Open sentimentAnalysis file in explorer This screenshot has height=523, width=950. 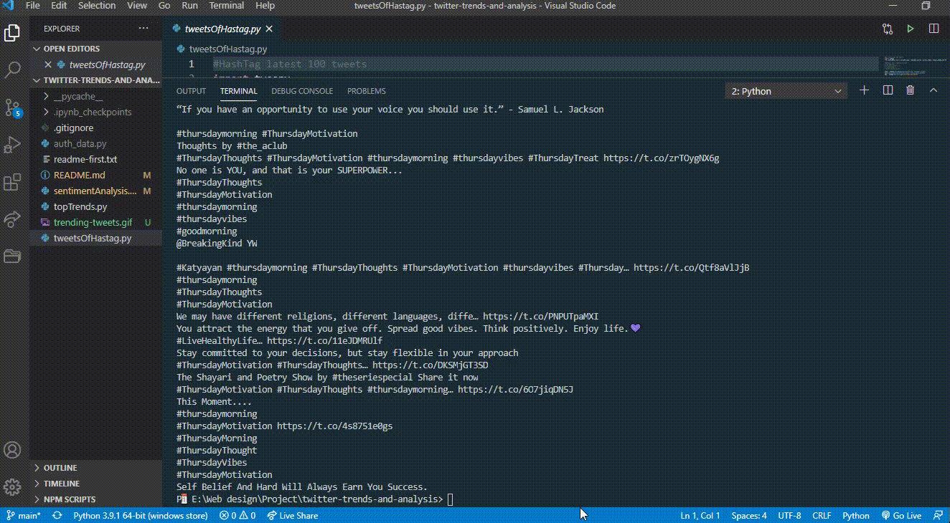(x=95, y=191)
